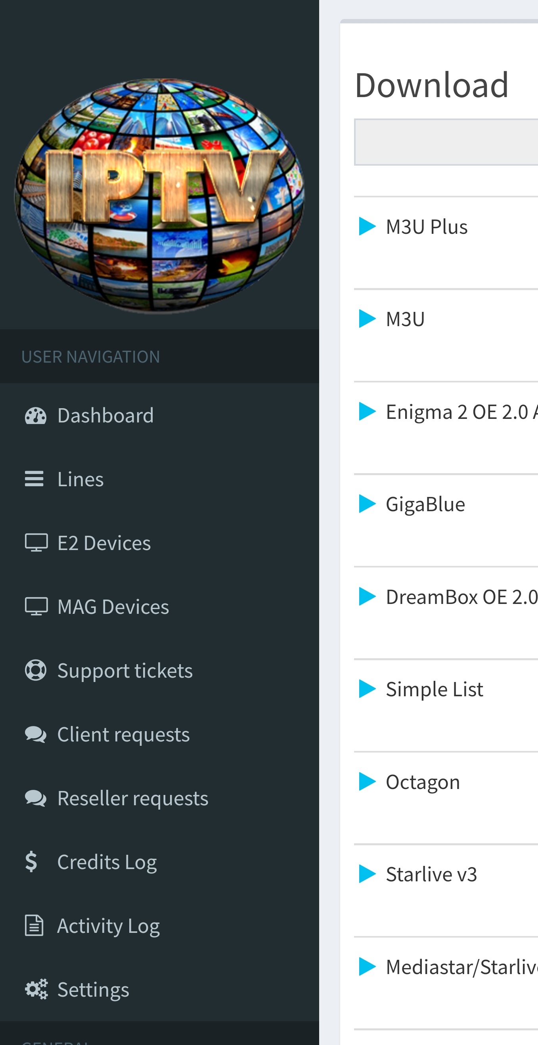This screenshot has height=1045, width=538.
Task: Click the Download URL text field
Action: (446, 142)
